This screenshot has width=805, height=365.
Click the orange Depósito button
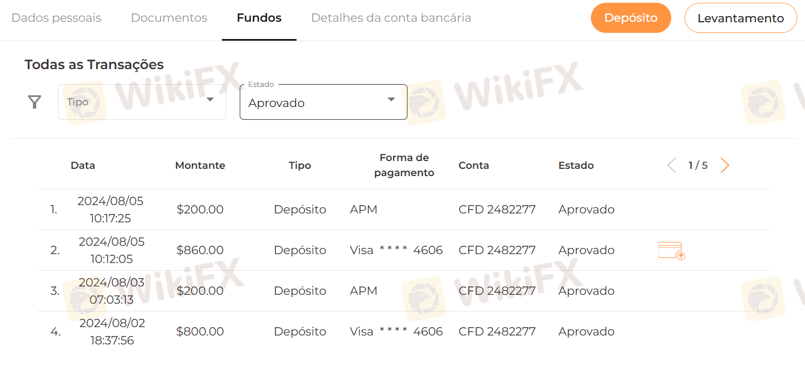pyautogui.click(x=631, y=18)
